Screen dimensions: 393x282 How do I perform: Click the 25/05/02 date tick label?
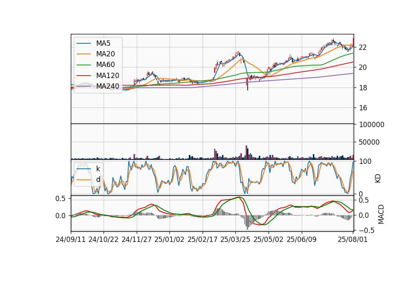[269, 240]
